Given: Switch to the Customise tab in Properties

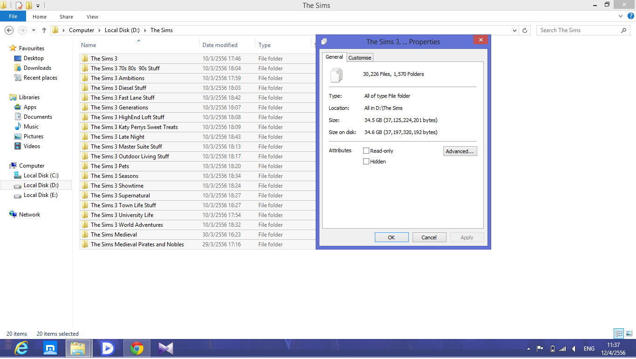Looking at the screenshot, I should (x=360, y=58).
